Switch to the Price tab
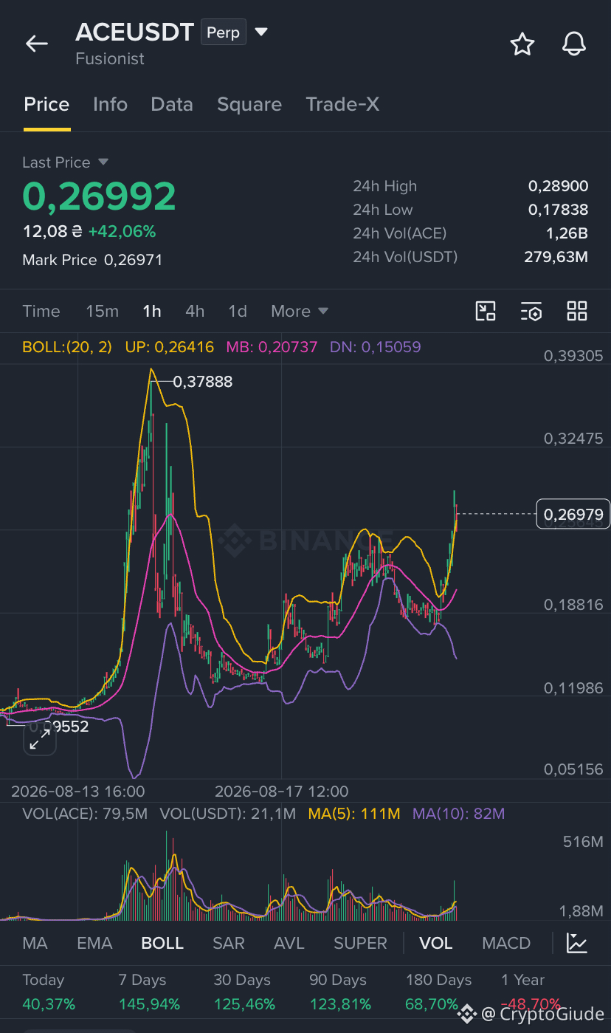The image size is (611, 1033). click(x=46, y=105)
